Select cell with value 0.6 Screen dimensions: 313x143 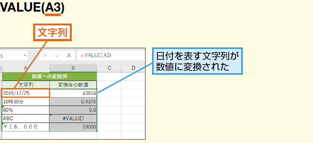click(x=73, y=110)
